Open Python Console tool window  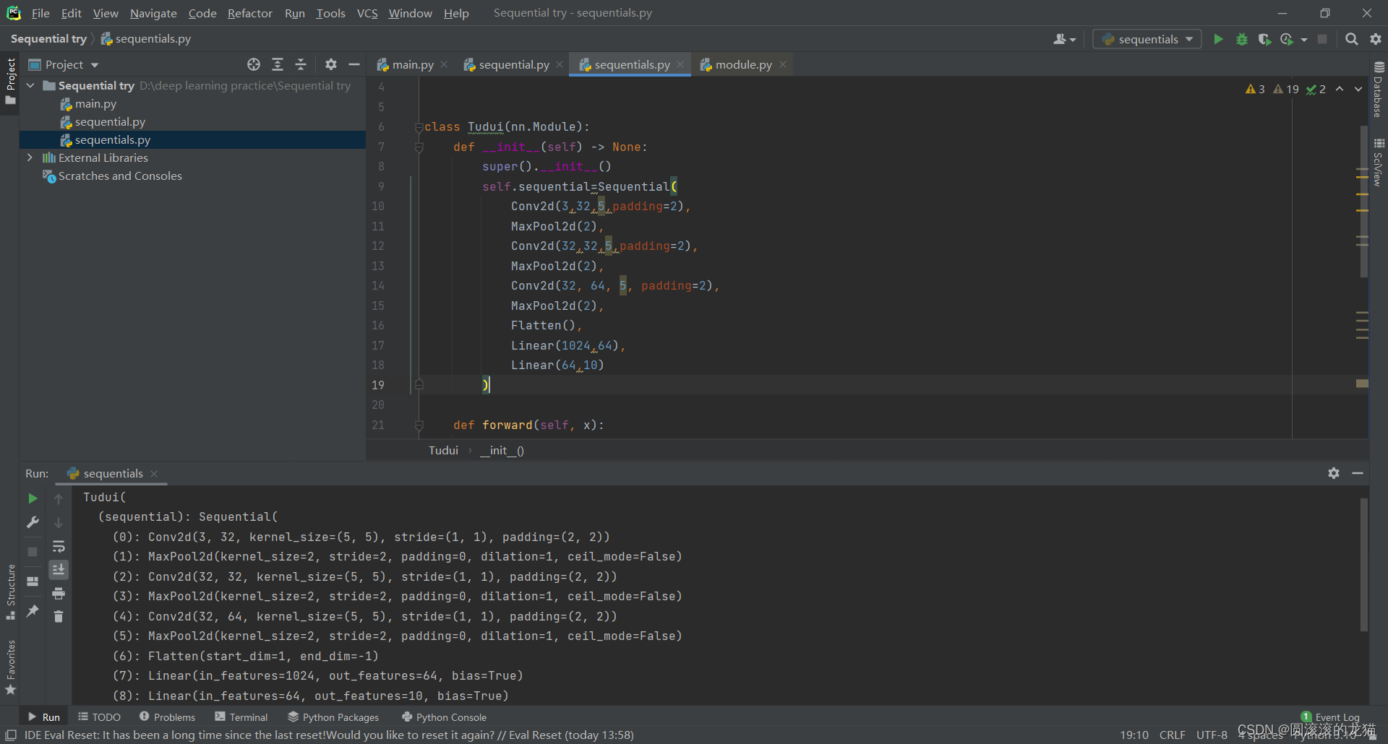point(444,717)
